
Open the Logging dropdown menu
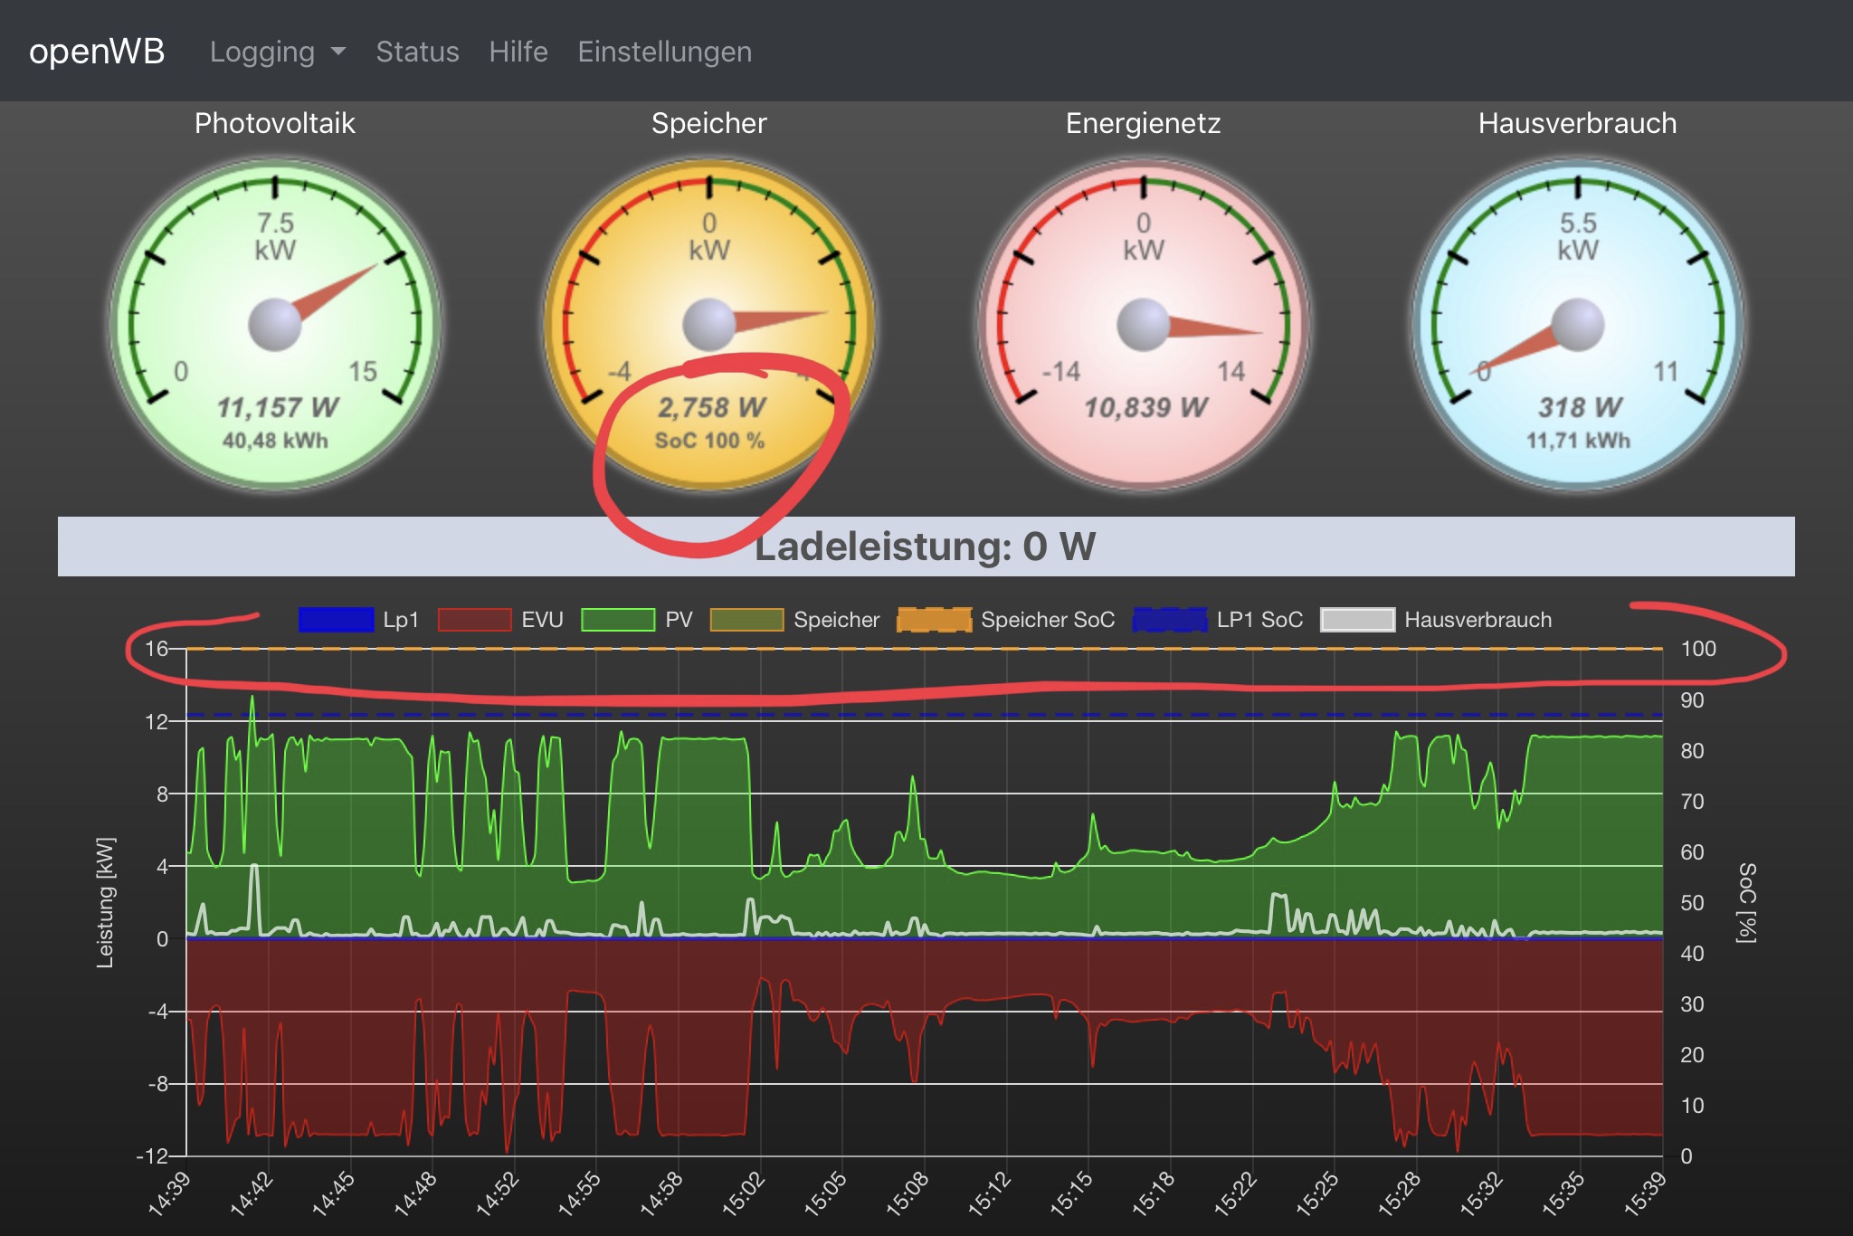[x=262, y=52]
